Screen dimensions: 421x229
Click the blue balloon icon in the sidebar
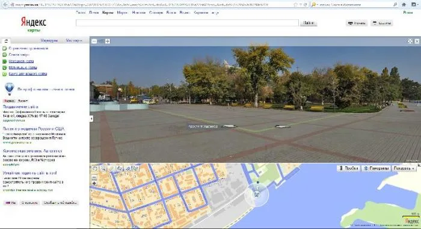pos(10,89)
